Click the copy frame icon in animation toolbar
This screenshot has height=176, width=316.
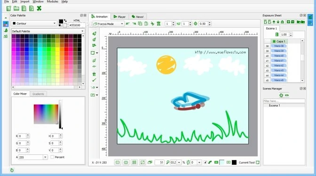[x=140, y=24]
